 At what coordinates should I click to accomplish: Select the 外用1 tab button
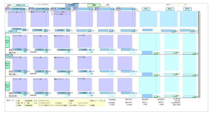click(146, 9)
